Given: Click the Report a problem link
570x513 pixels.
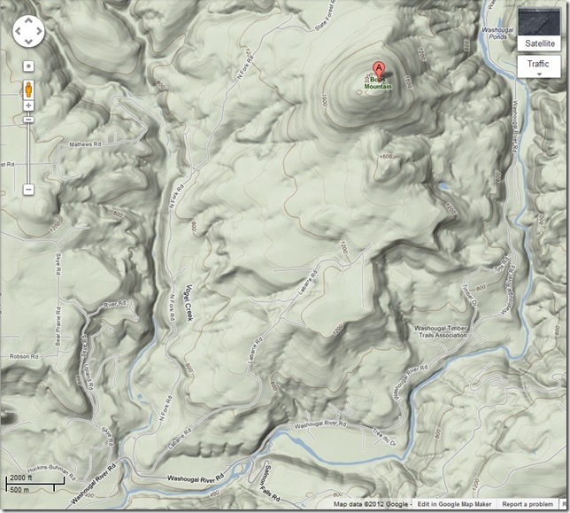Looking at the screenshot, I should (528, 504).
